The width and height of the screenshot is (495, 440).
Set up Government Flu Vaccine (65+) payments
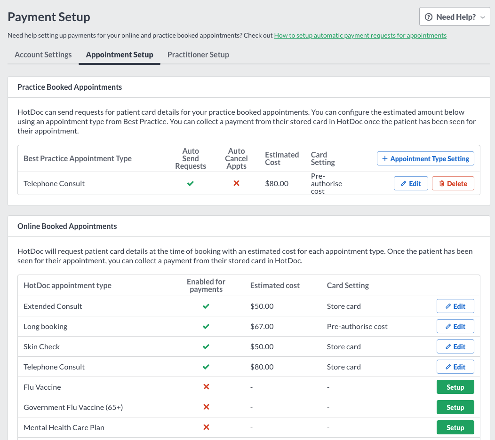(x=455, y=407)
